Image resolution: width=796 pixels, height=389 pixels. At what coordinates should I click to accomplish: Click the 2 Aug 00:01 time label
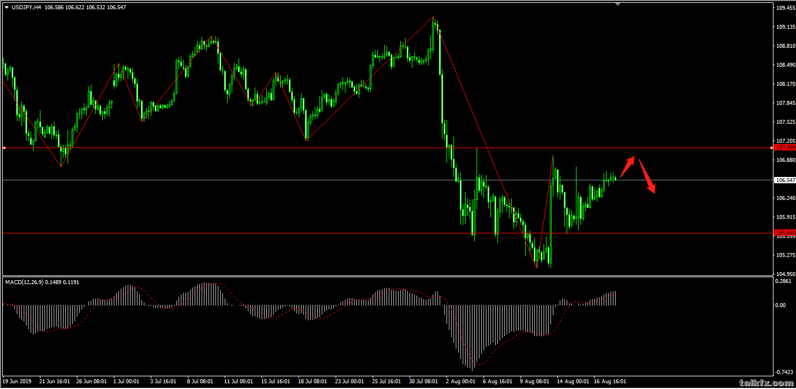(x=461, y=382)
